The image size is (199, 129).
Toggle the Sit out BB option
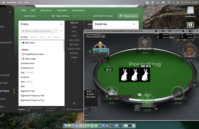click(x=85, y=94)
